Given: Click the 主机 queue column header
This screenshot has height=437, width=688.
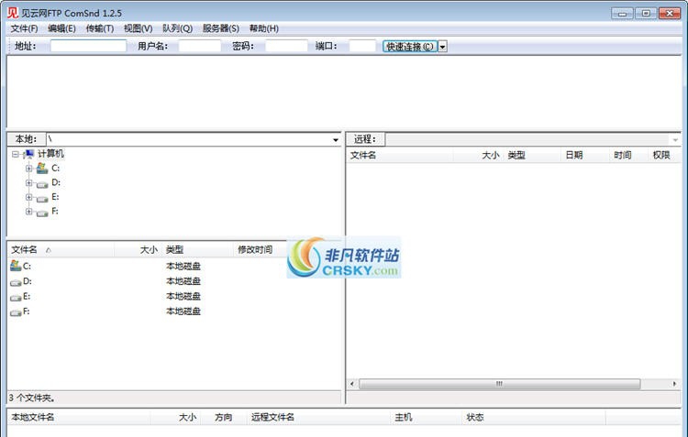Looking at the screenshot, I should pos(425,417).
